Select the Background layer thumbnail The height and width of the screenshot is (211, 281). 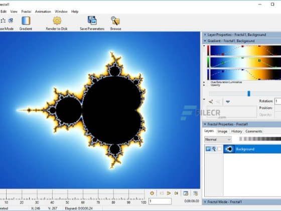(229, 149)
